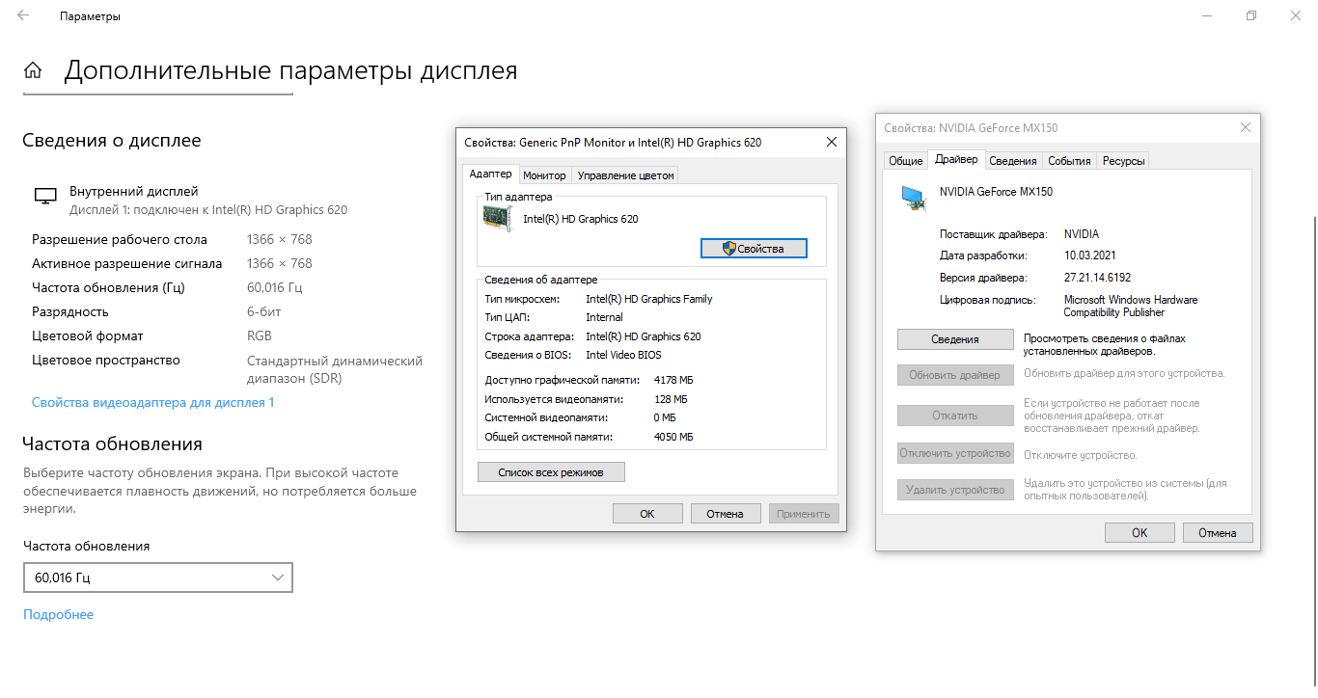The height and width of the screenshot is (698, 1318).
Task: Switch to the Адаптер tab
Action: (490, 174)
